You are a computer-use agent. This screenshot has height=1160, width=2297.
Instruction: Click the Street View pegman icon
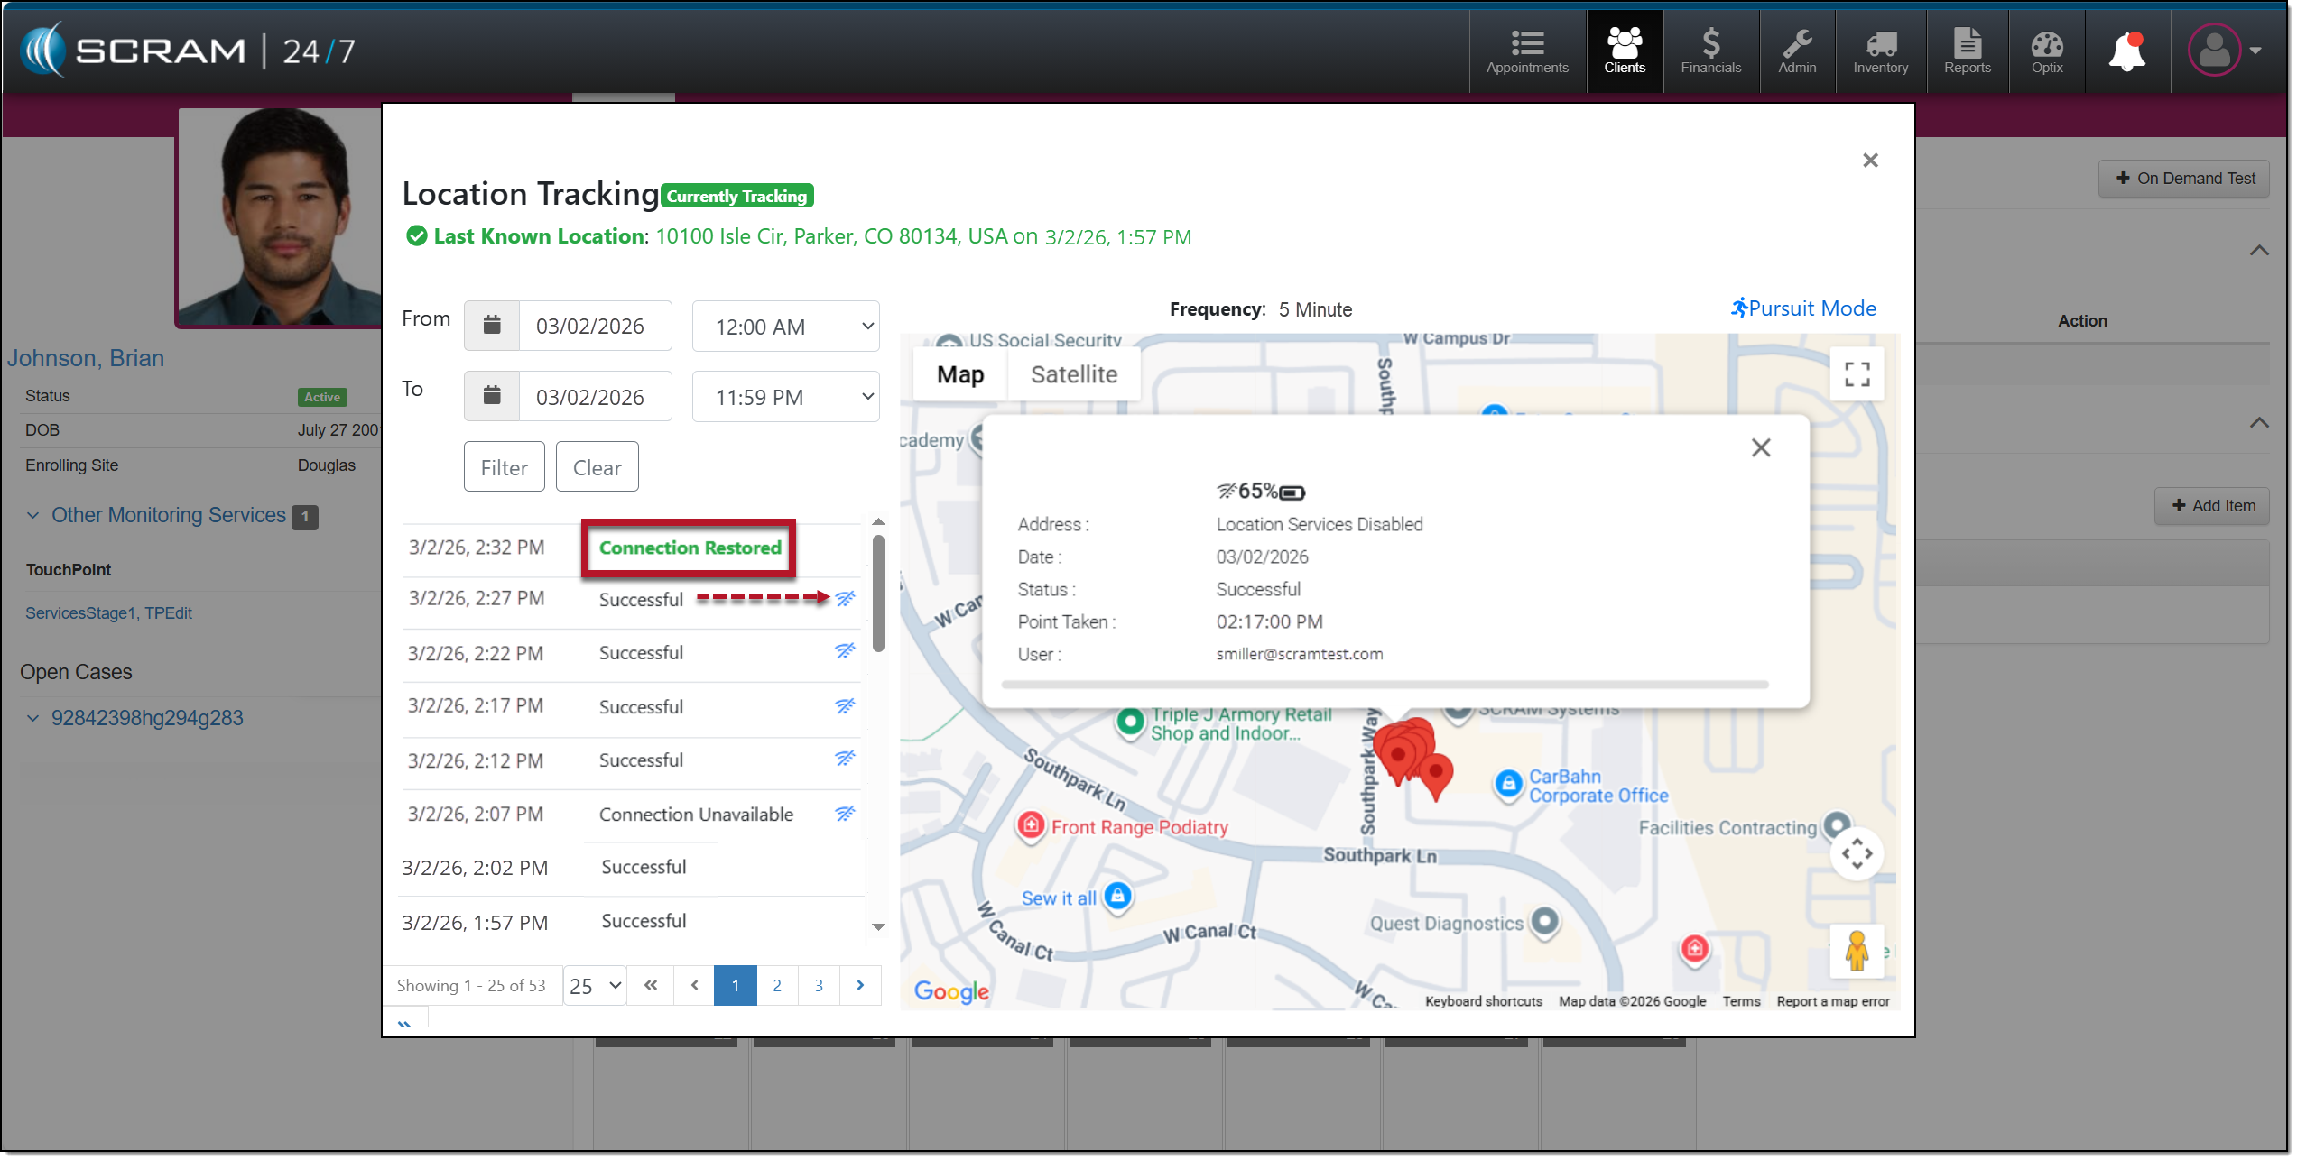tap(1858, 952)
